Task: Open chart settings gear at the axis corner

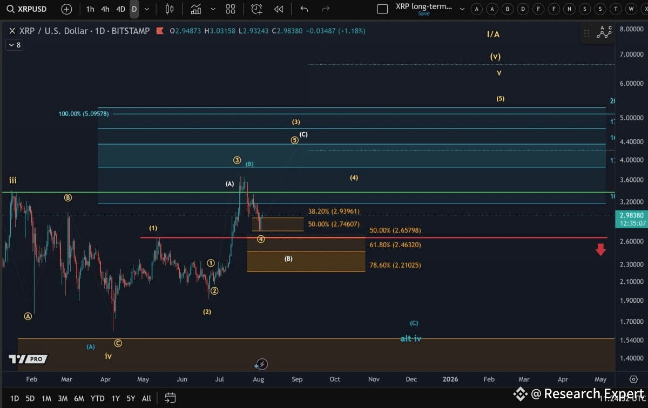Action: point(633,379)
